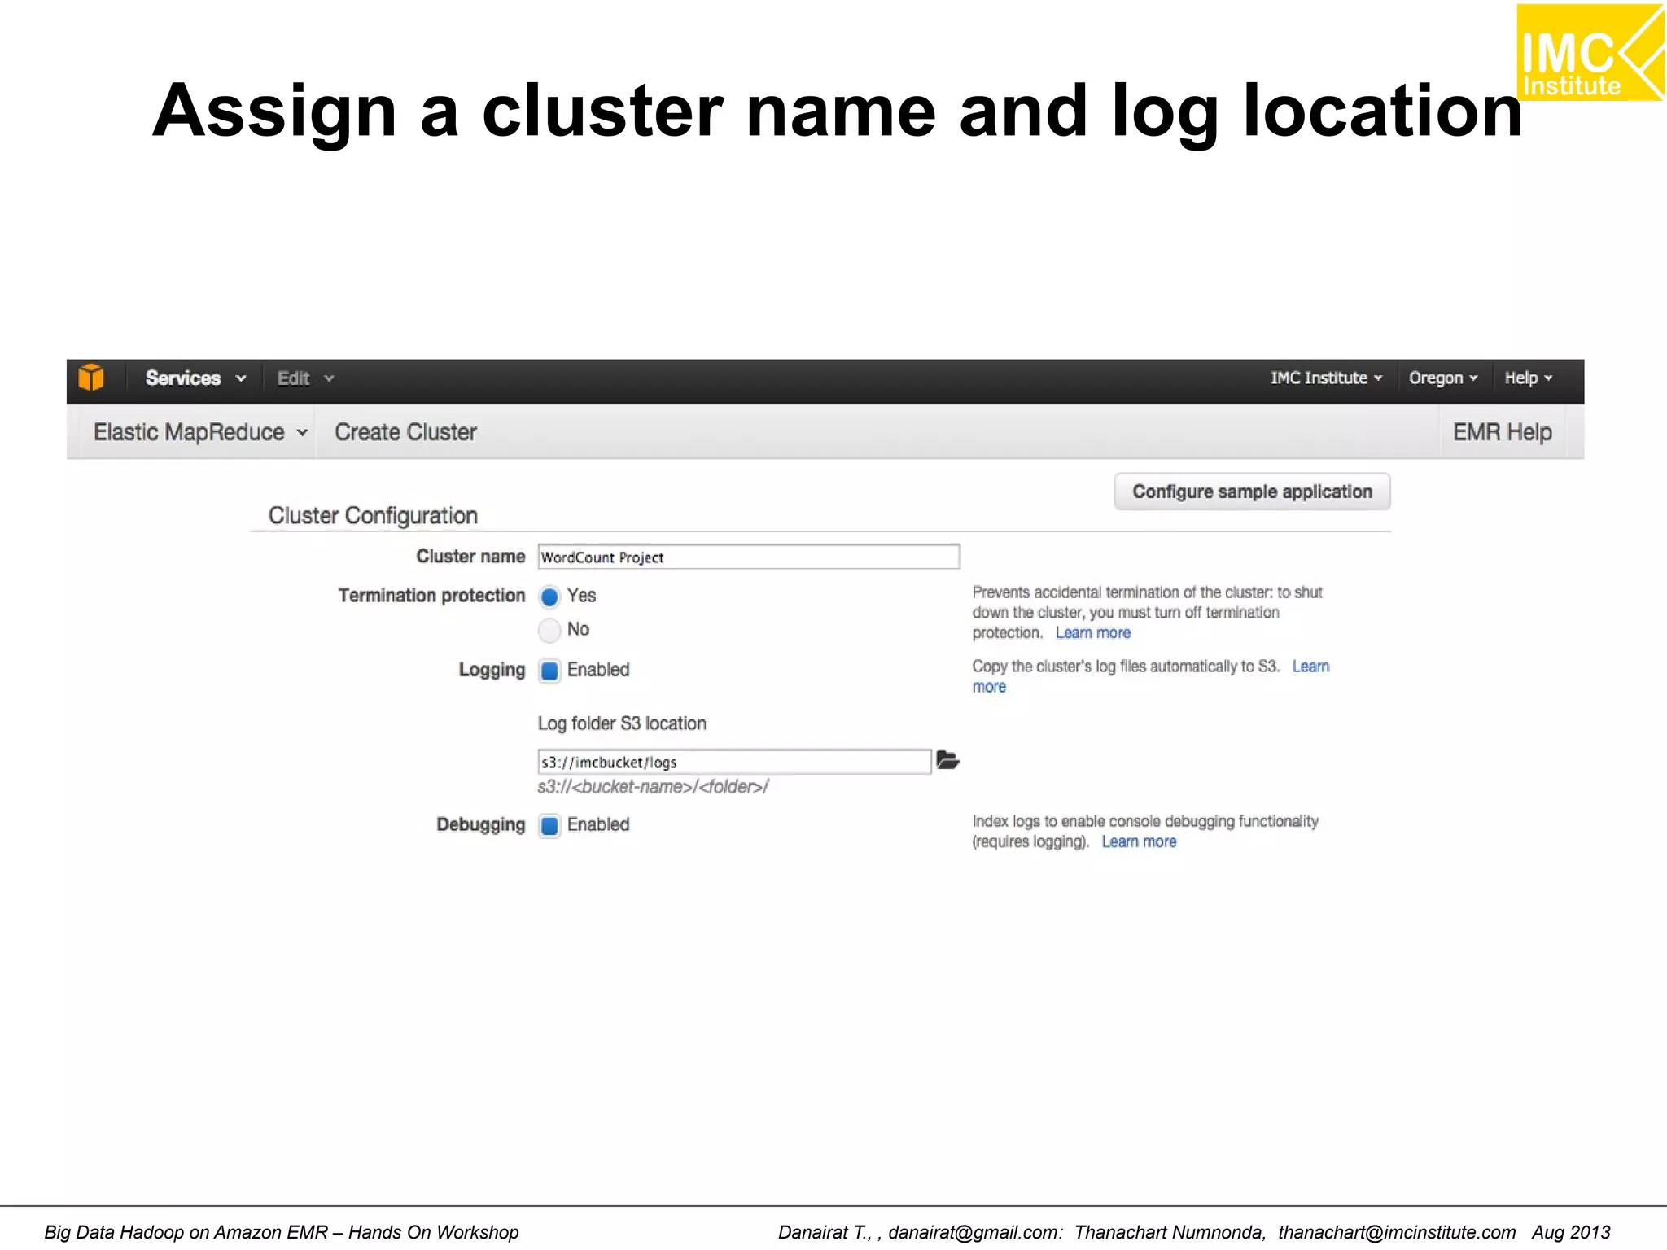This screenshot has height=1250, width=1667.
Task: Open EMR Help
Action: (x=1502, y=432)
